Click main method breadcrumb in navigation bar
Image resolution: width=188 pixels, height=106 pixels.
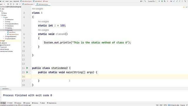pos(46,1)
